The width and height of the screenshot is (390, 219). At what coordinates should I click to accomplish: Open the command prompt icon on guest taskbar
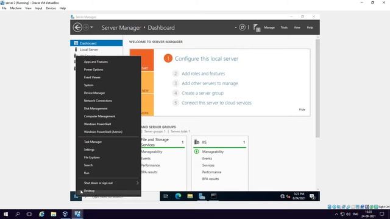[x=214, y=196]
